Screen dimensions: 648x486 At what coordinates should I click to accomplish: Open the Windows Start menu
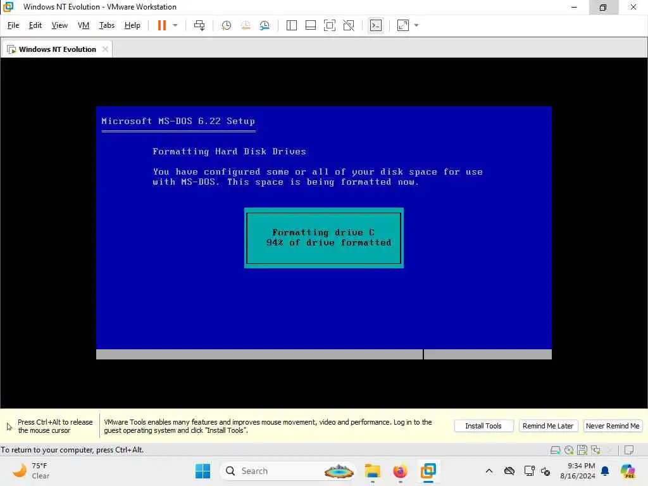coord(202,471)
